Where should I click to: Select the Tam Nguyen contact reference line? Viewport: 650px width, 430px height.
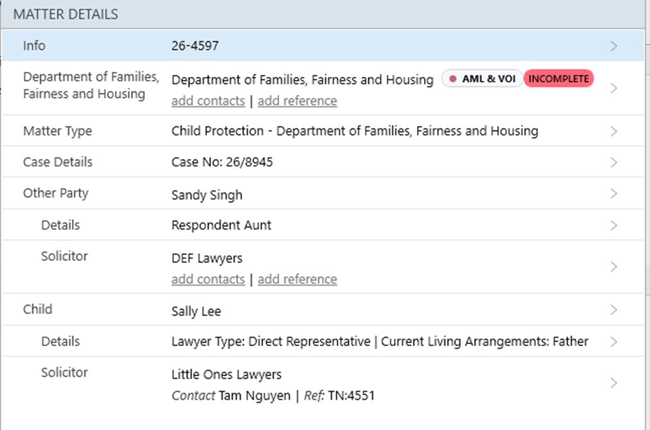(273, 395)
